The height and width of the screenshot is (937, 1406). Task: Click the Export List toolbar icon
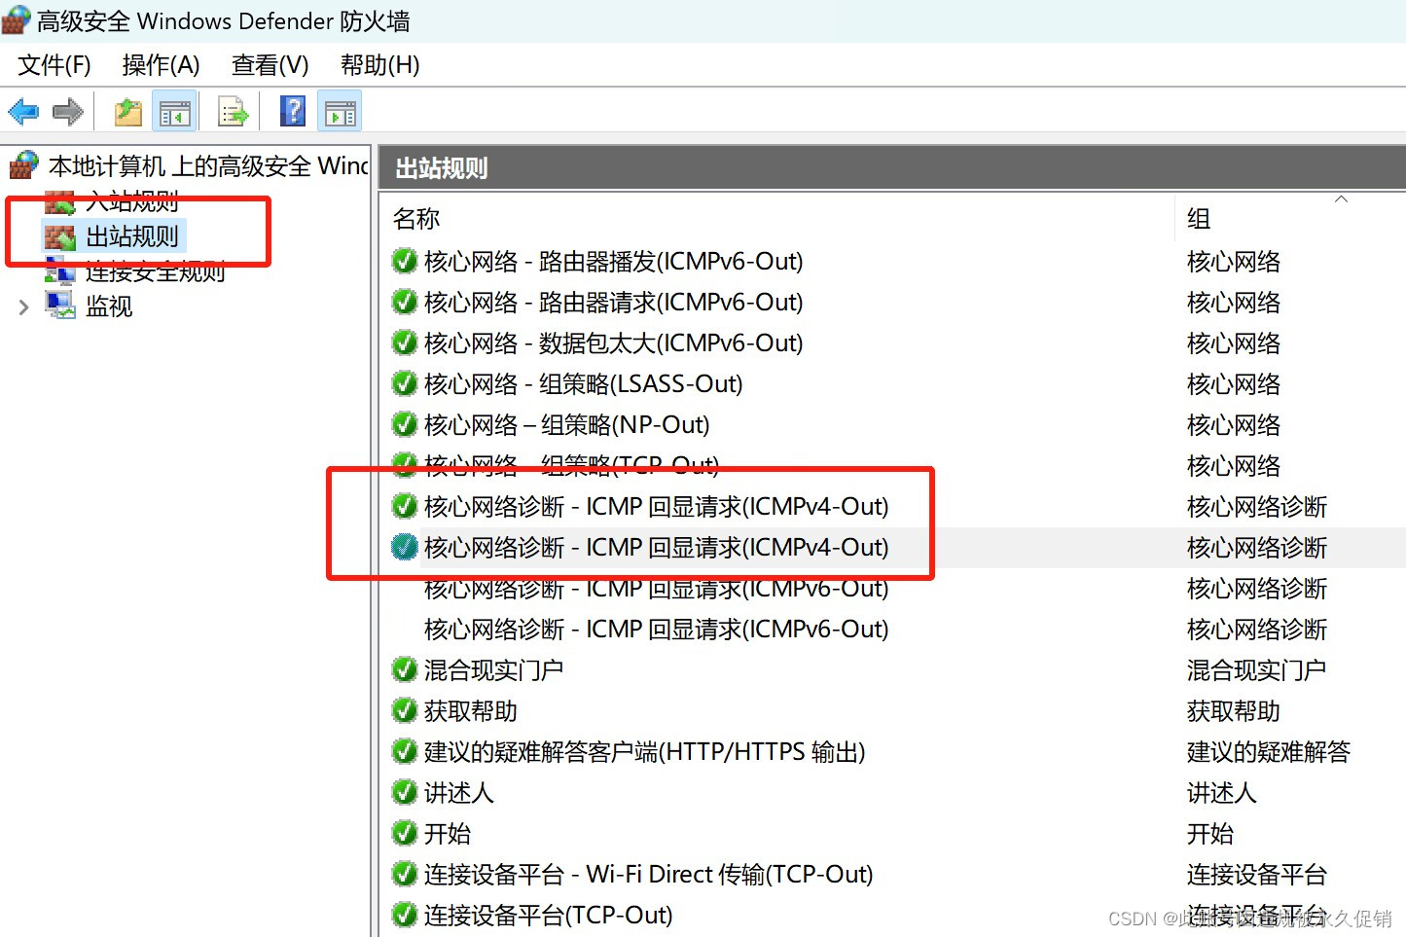coord(233,112)
